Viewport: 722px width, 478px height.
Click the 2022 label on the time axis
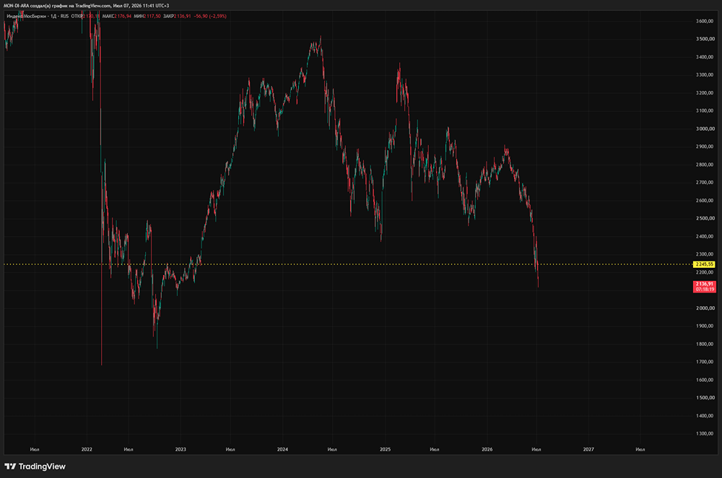(87, 449)
